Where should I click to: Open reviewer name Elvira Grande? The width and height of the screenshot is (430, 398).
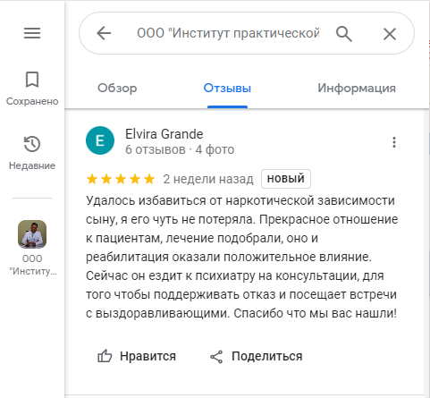pyautogui.click(x=164, y=134)
